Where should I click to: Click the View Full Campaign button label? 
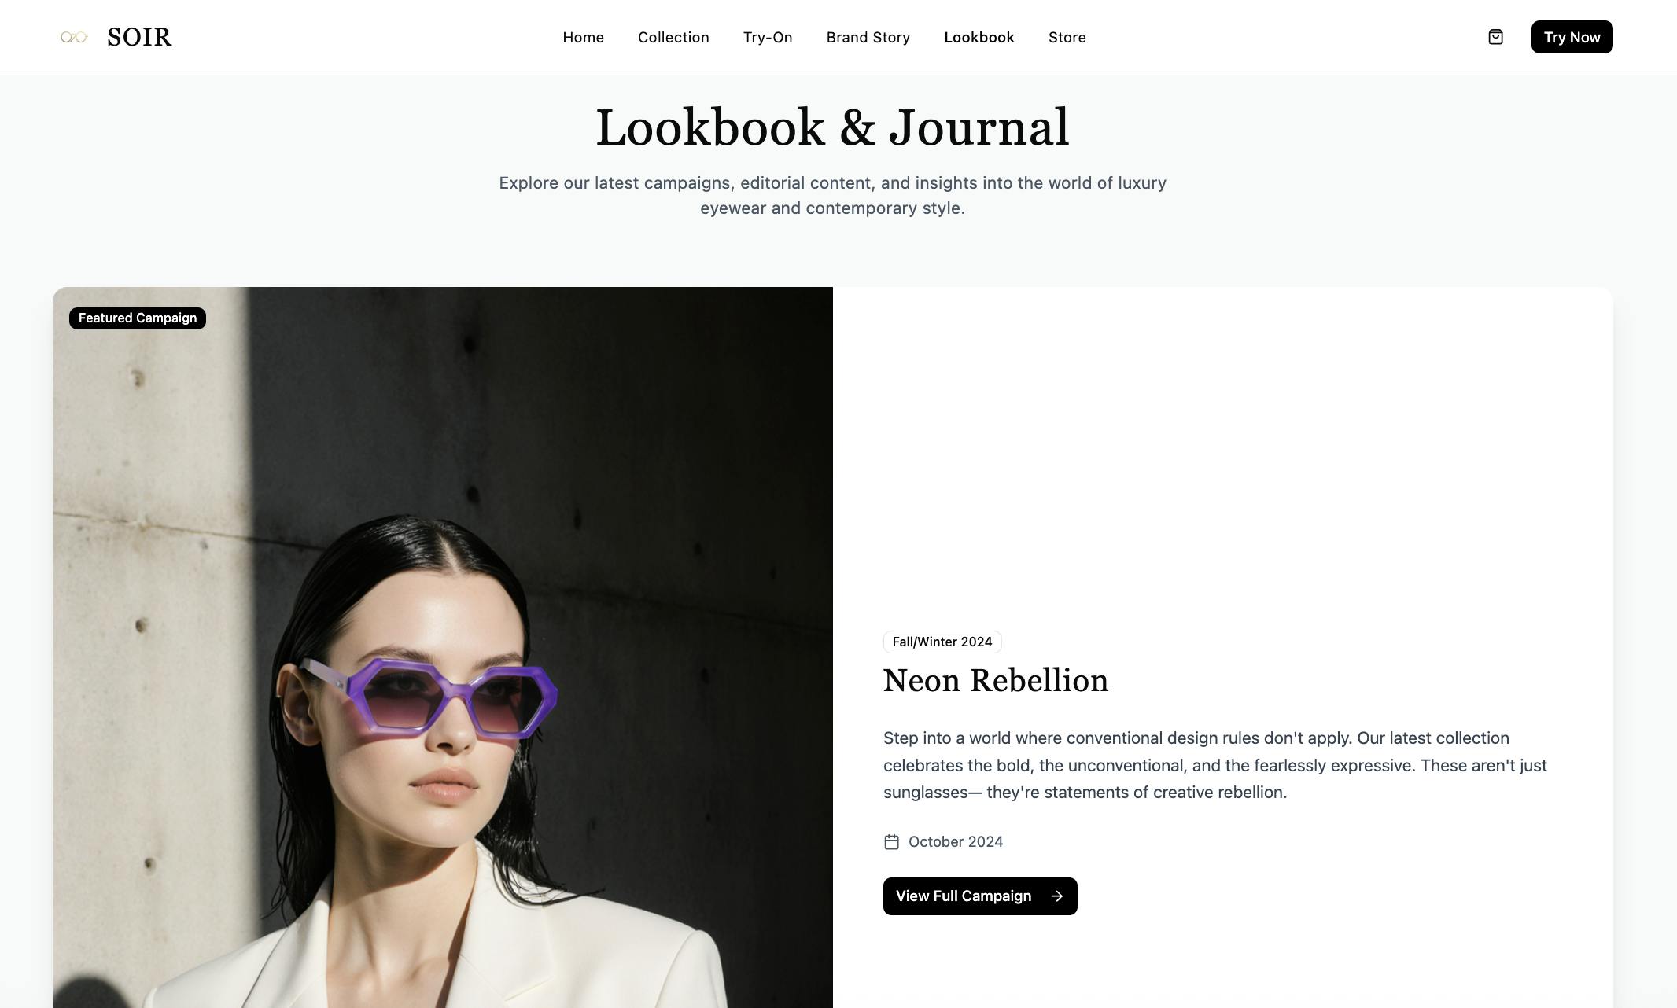963,896
